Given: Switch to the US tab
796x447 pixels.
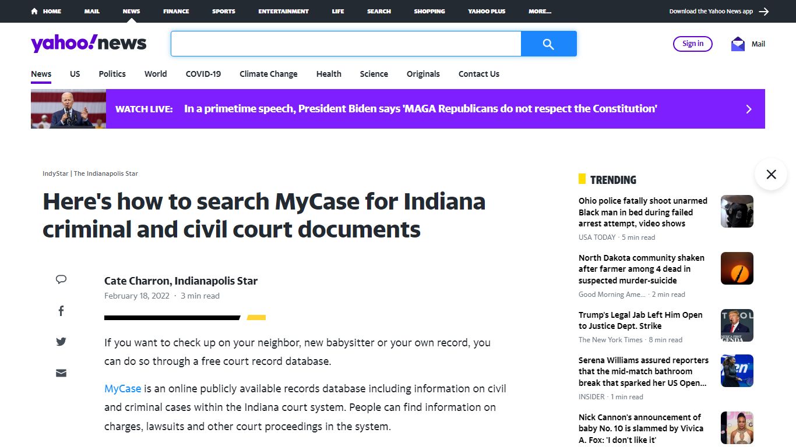Looking at the screenshot, I should tap(75, 74).
